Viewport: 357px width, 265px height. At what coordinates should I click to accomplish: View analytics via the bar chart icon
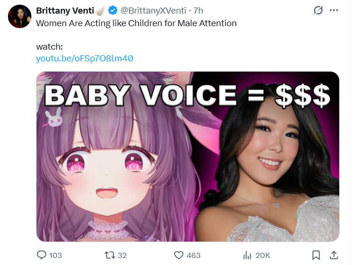pos(247,255)
